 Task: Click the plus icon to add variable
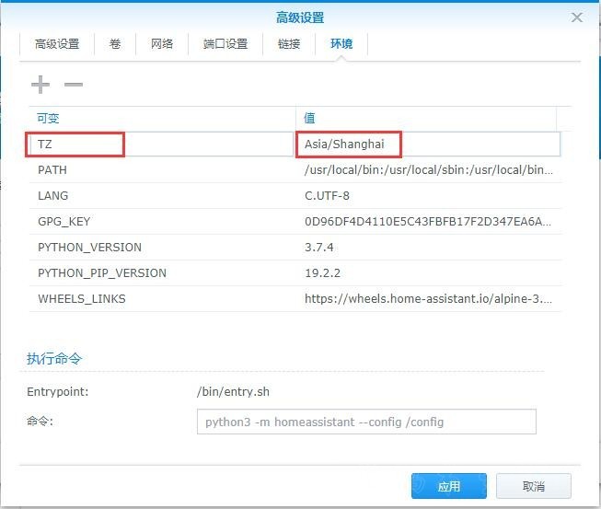click(x=40, y=85)
